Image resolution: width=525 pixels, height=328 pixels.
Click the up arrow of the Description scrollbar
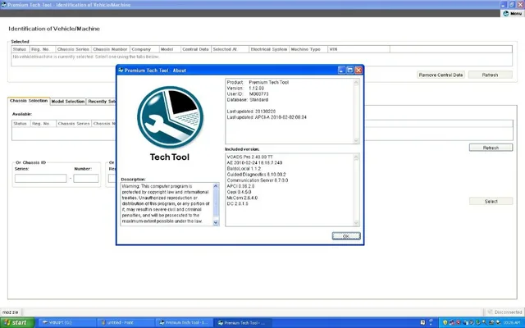click(x=216, y=186)
